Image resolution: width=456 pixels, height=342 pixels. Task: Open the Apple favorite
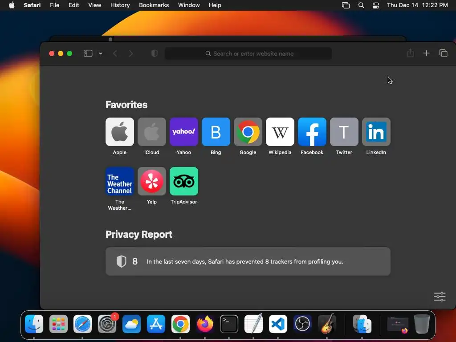[x=119, y=132]
